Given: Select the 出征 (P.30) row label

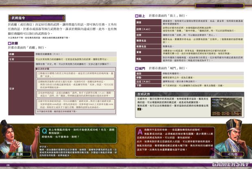Looking at the screenshot, I should pos(148,81).
